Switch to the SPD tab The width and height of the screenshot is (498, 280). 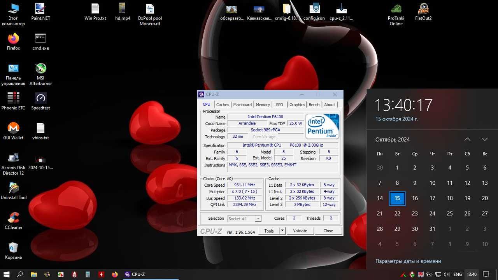click(279, 105)
